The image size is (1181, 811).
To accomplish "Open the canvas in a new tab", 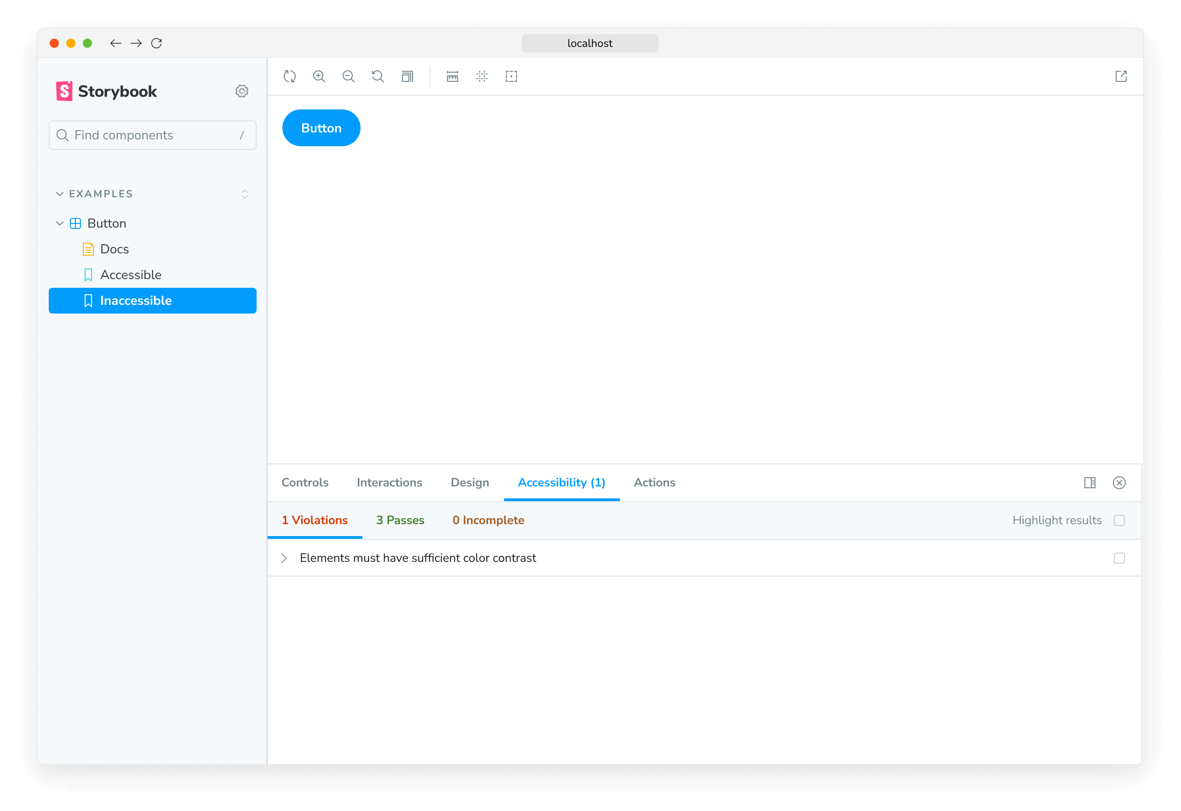I will (1122, 76).
